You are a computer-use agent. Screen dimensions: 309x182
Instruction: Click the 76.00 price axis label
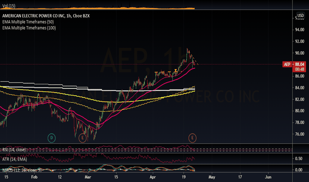tap(299, 134)
